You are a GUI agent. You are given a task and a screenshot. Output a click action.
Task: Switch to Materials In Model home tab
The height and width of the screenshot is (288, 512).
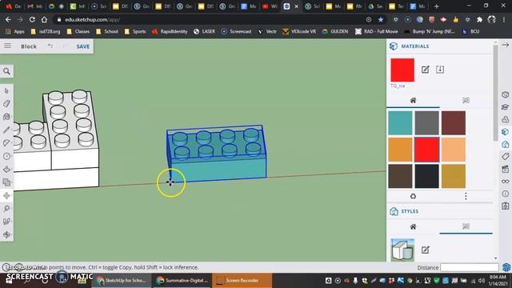pyautogui.click(x=413, y=100)
